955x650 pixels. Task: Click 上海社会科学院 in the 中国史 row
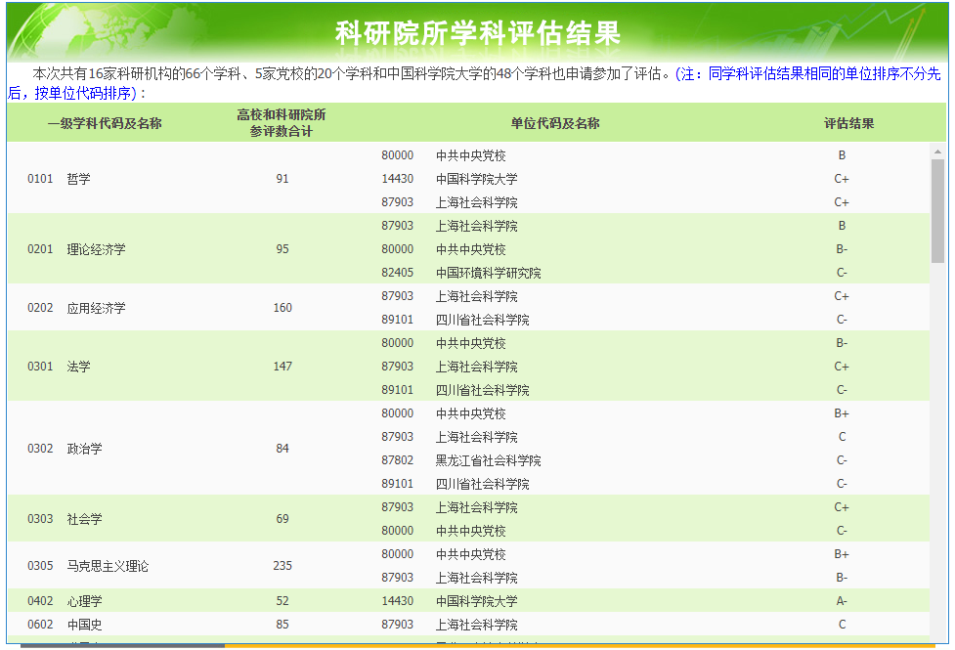coord(477,625)
